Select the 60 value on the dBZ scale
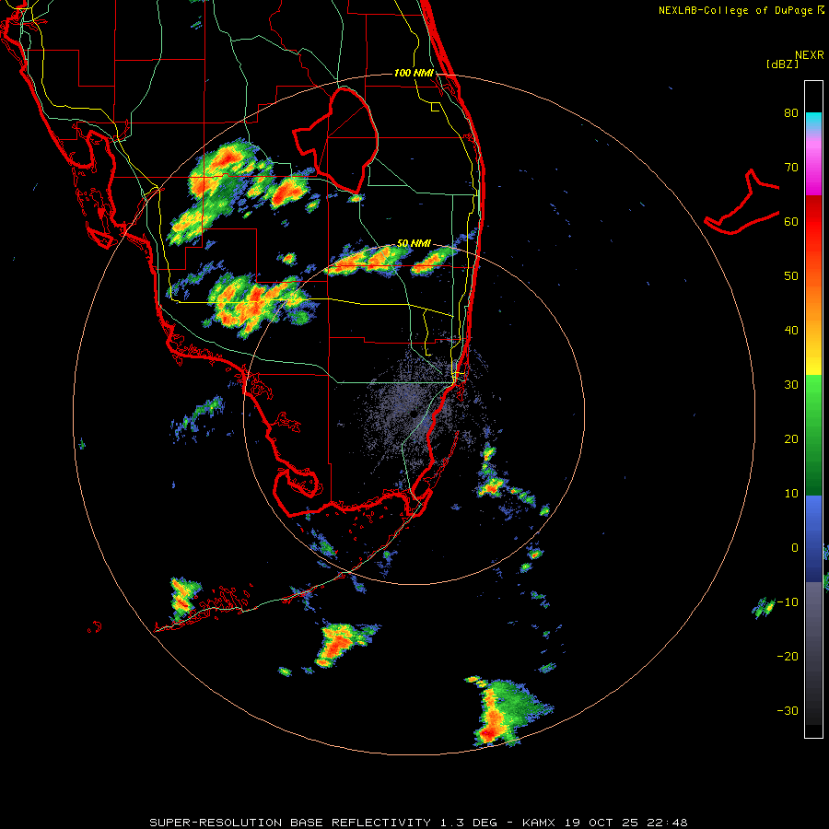The width and height of the screenshot is (829, 829). [x=791, y=222]
